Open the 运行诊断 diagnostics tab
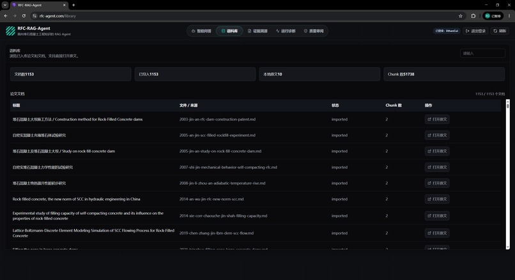 [286, 31]
